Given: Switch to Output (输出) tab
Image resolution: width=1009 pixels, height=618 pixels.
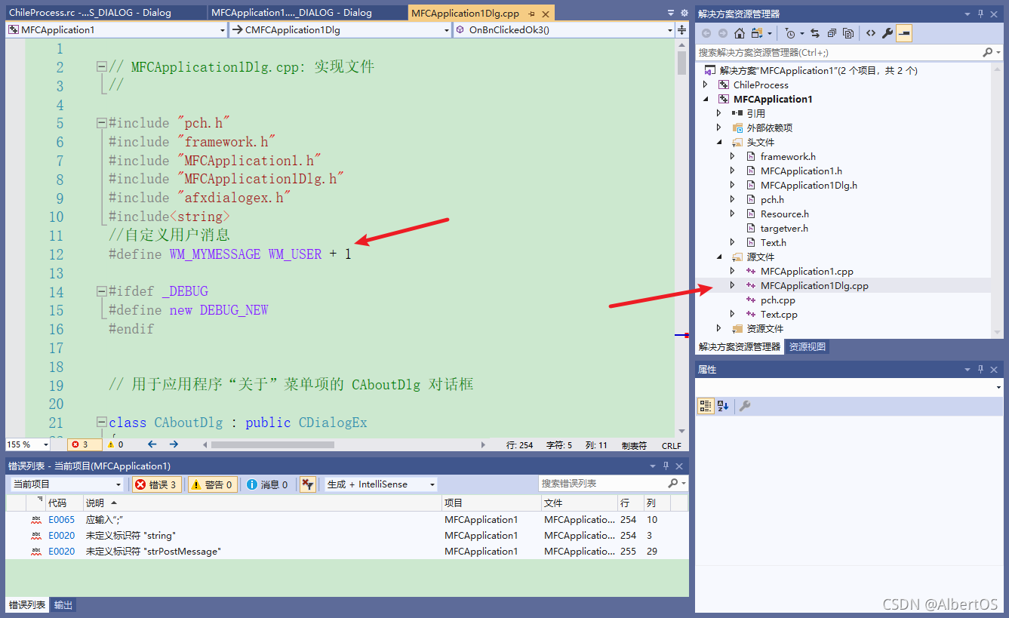Looking at the screenshot, I should (63, 605).
